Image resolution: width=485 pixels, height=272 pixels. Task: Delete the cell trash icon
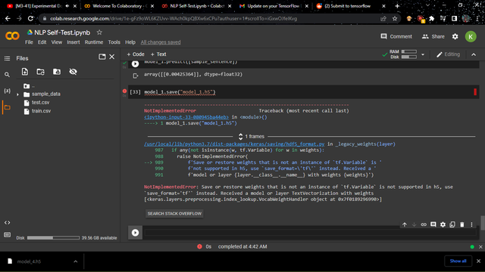462,224
